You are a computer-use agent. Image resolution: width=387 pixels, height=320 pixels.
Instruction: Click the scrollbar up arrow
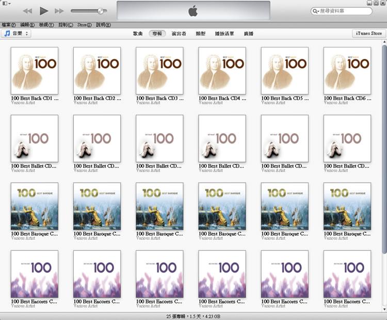tap(384, 42)
